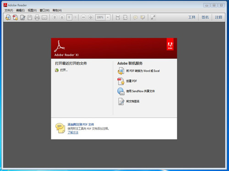Click the Save floppy disk toolbar icon
The image size is (229, 171).
tap(30, 17)
